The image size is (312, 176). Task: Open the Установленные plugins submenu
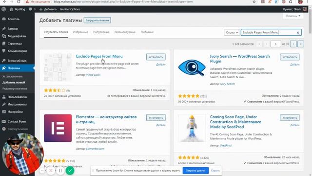[13, 76]
